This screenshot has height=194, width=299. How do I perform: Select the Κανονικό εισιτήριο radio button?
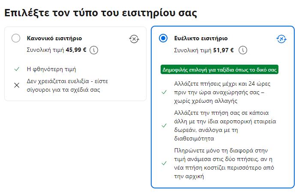pos(16,38)
